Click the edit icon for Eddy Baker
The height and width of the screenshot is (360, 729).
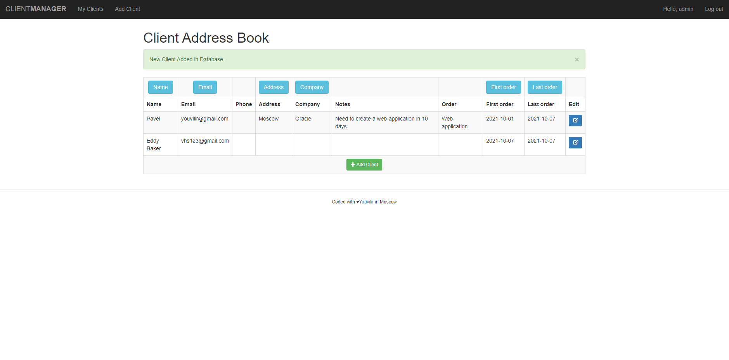(575, 143)
